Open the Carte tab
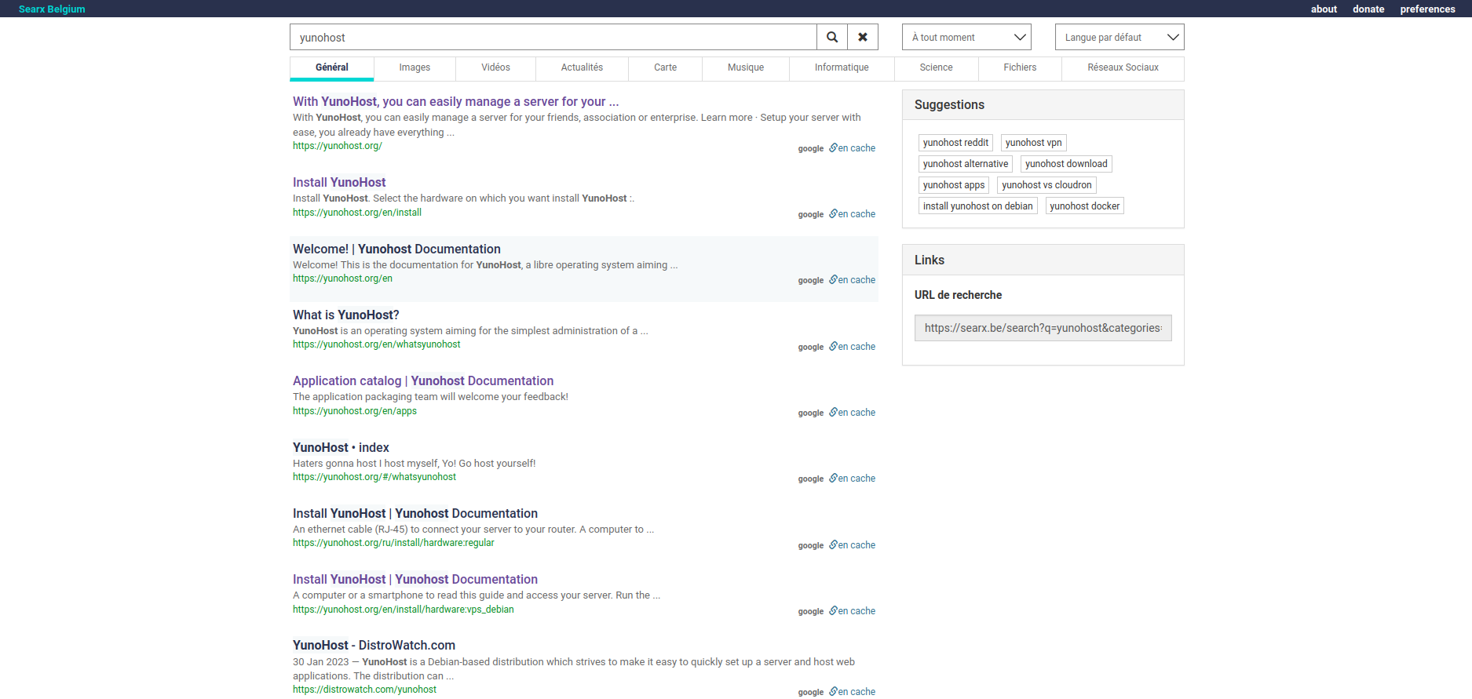1472x699 pixels. [665, 67]
